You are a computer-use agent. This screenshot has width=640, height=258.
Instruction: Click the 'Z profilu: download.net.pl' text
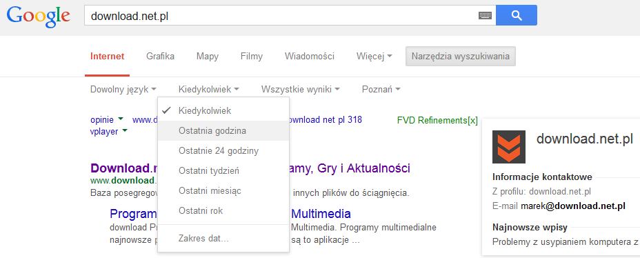[541, 191]
